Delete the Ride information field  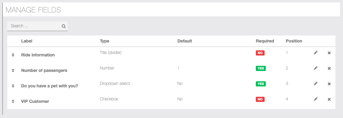click(329, 53)
